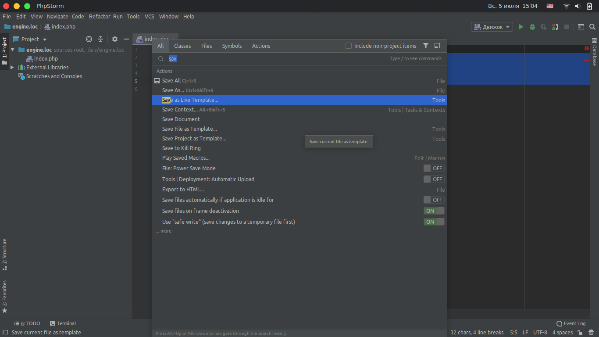This screenshot has width=599, height=337.
Task: Start debugging with the green bug icon
Action: [x=532, y=27]
